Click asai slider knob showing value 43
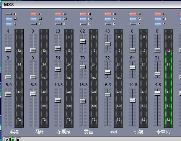The width and height of the screenshot is (181, 141). 108,44
